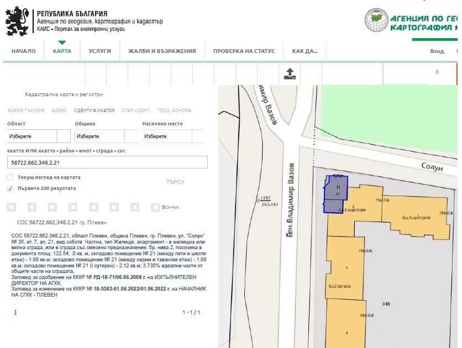Select the ИДЕНТИФИКАТОР tab

click(95, 110)
